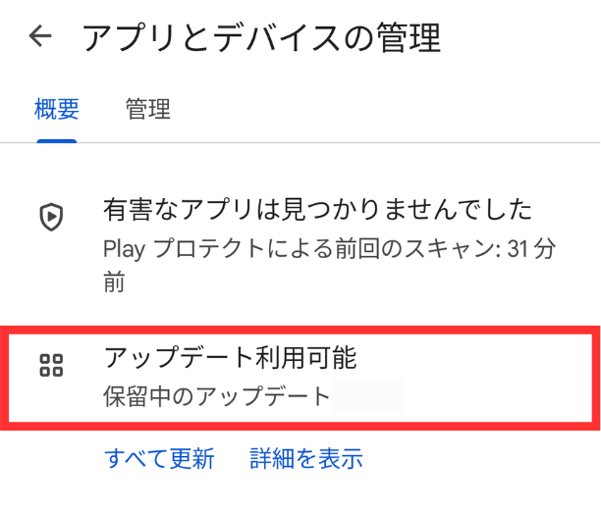Tap the red-outlined update row's empty right side

point(498,378)
